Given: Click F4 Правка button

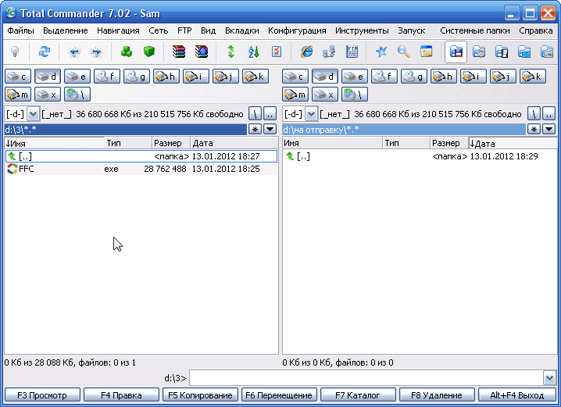Looking at the screenshot, I should [121, 395].
